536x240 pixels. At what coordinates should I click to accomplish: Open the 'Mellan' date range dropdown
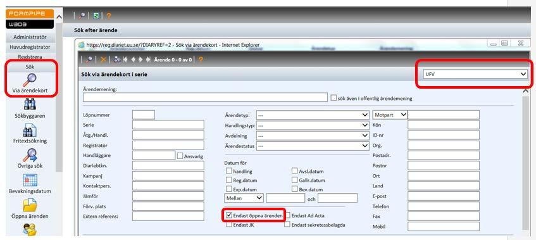coord(244,198)
